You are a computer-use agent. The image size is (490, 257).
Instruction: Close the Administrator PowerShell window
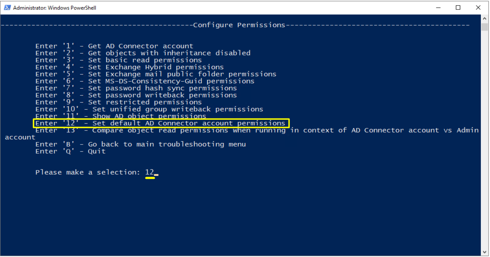coord(478,7)
